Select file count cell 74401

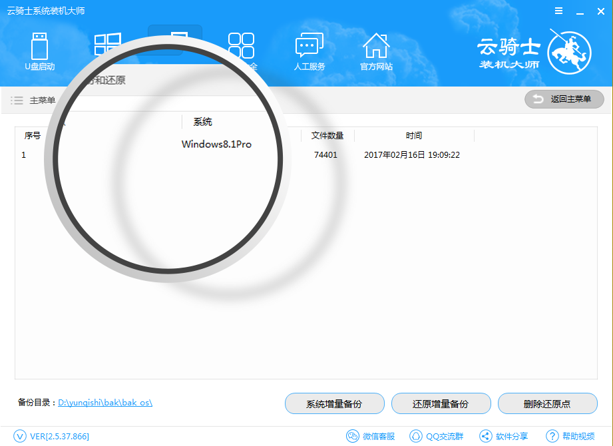(325, 155)
